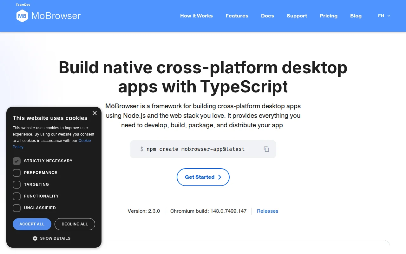Open the EN language dropdown
The width and height of the screenshot is (406, 254).
(x=384, y=16)
